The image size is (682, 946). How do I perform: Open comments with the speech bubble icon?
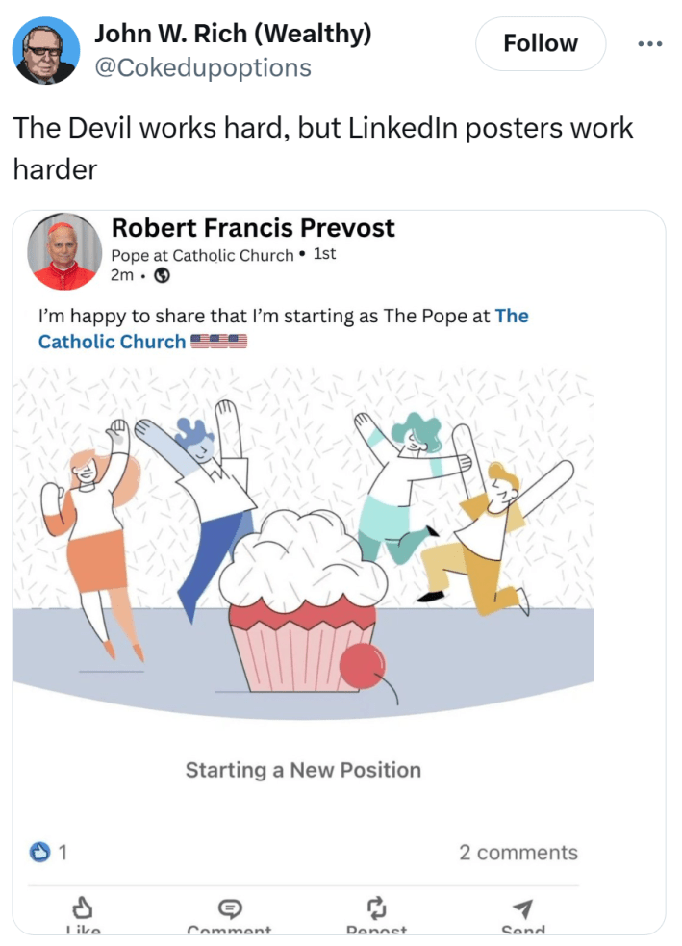pyautogui.click(x=229, y=906)
